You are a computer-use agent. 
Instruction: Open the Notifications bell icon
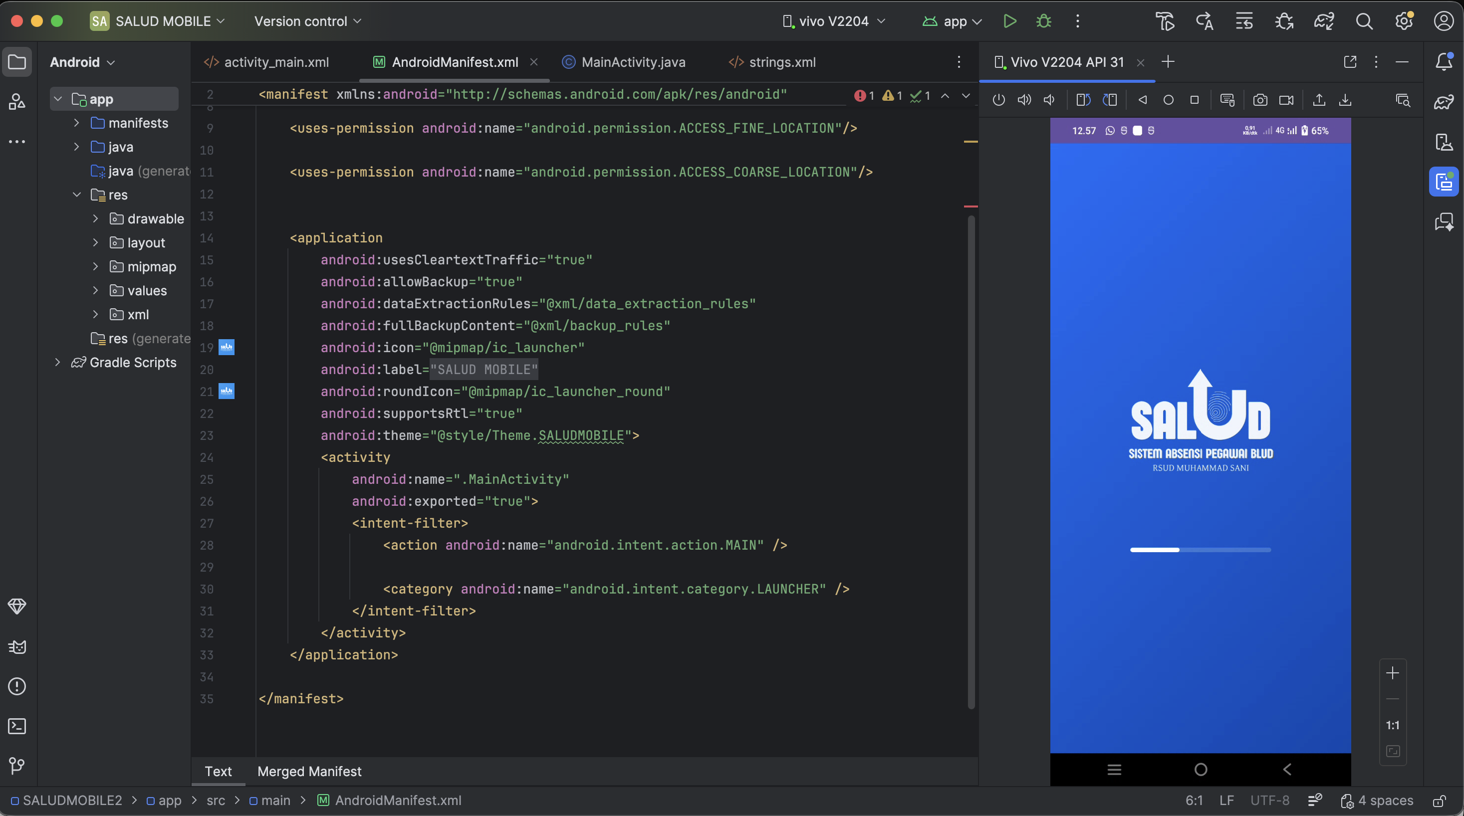point(1444,62)
